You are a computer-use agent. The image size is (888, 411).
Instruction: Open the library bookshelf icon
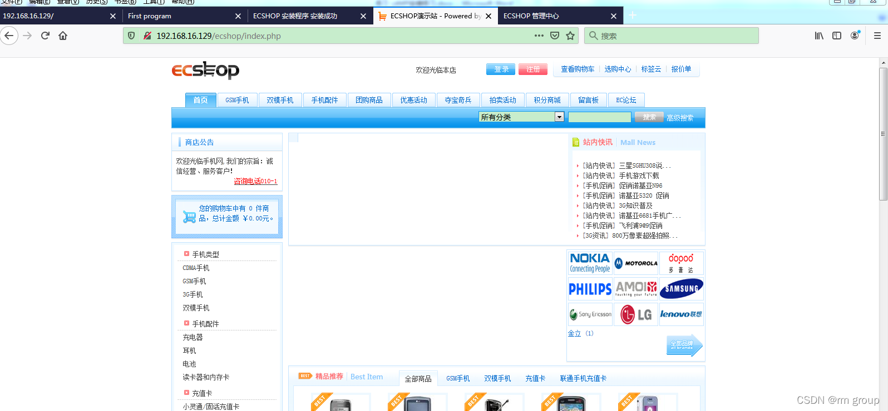(x=819, y=36)
